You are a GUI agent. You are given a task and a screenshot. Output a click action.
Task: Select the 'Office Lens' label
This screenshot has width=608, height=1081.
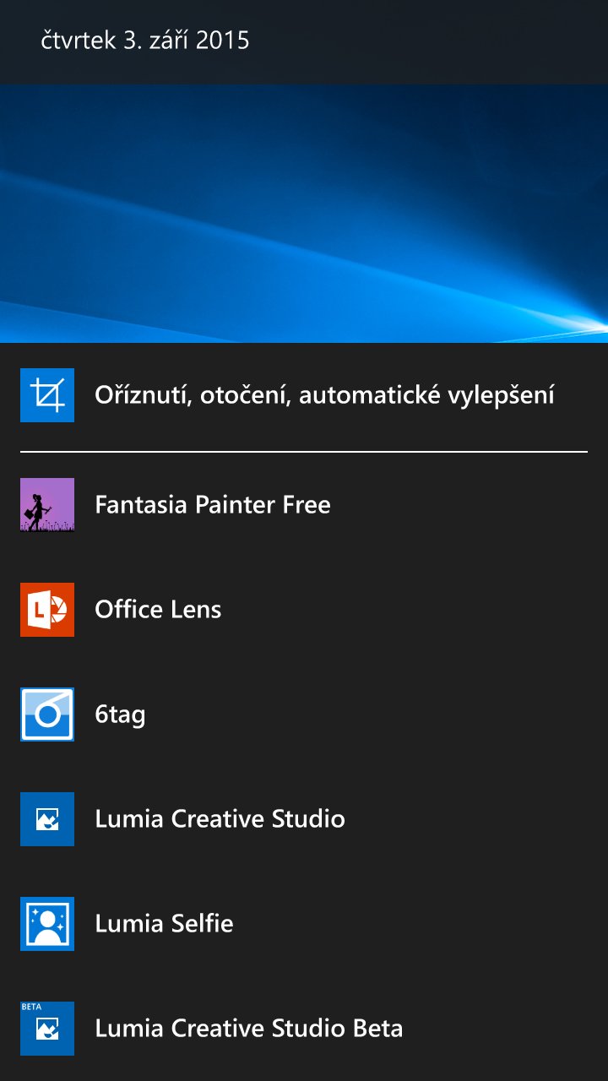(158, 610)
